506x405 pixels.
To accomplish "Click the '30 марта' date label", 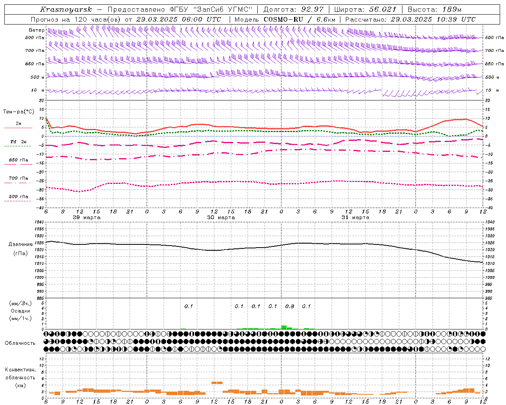I will click(221, 218).
